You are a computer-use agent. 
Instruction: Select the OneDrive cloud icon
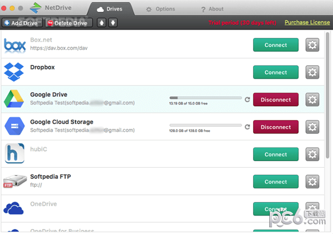(13, 208)
